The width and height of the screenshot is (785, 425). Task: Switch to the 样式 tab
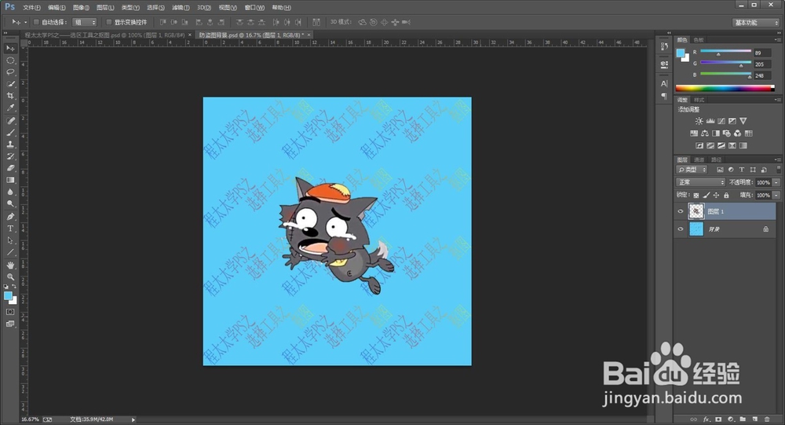click(699, 100)
